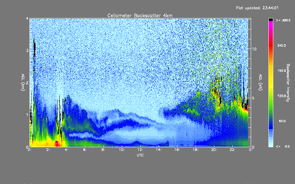Viewport: 295px width, 184px height.
Task: Pick the black top segment of the colorbar
Action: [x=271, y=20]
